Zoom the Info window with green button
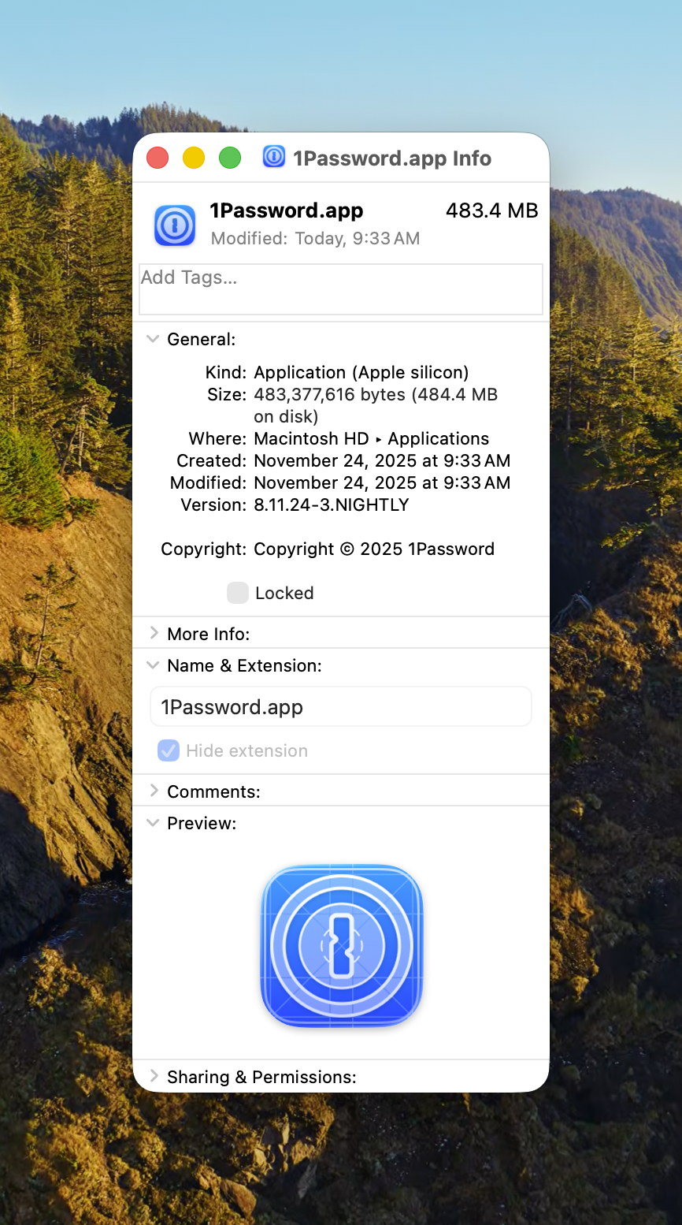The width and height of the screenshot is (682, 1225). point(230,158)
